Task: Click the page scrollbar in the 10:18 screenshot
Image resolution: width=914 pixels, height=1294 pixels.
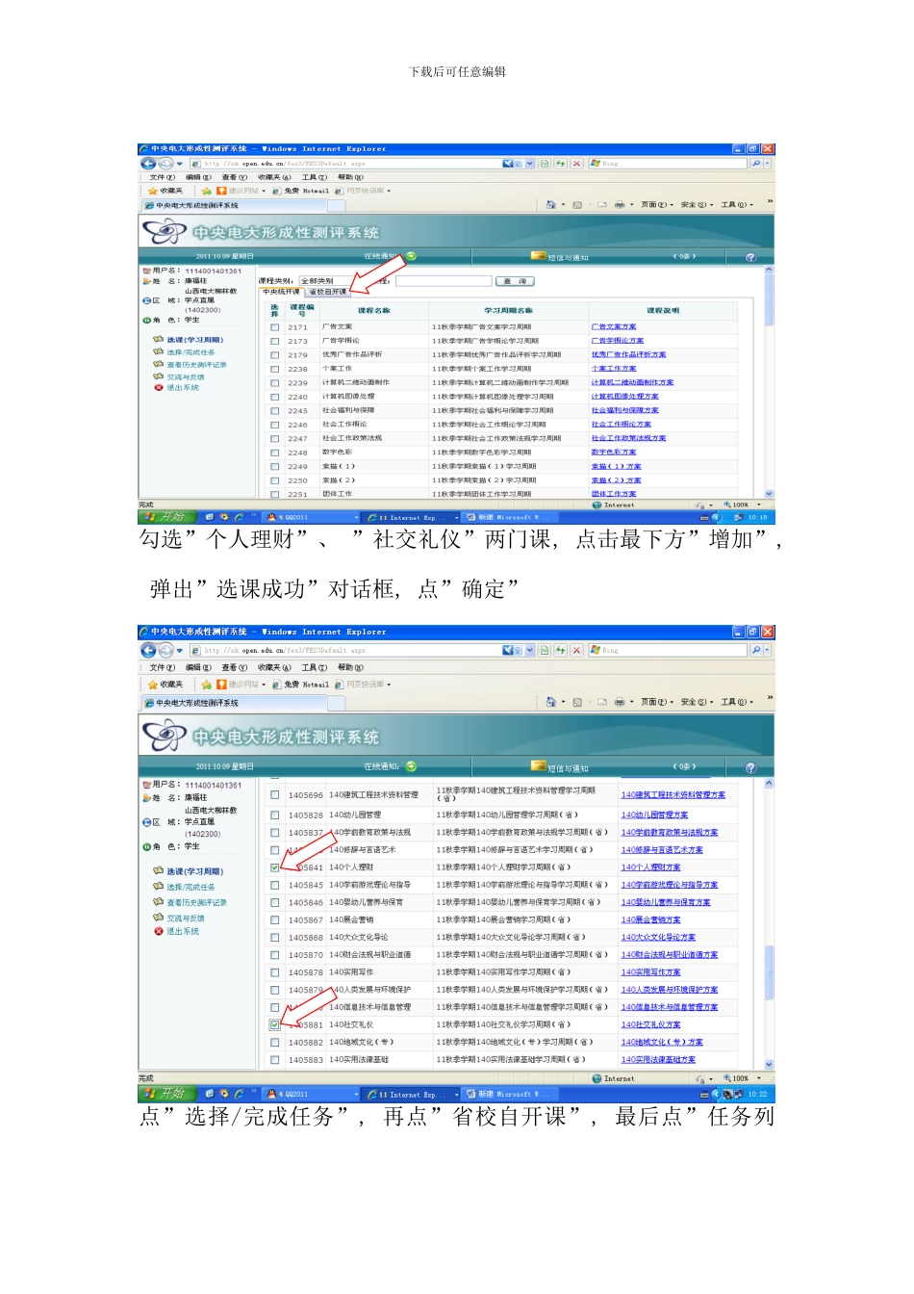Action: point(770,300)
